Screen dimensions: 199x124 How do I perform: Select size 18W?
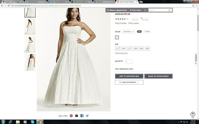(123, 49)
